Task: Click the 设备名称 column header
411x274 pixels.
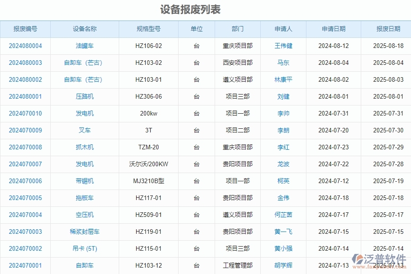Action: point(84,29)
